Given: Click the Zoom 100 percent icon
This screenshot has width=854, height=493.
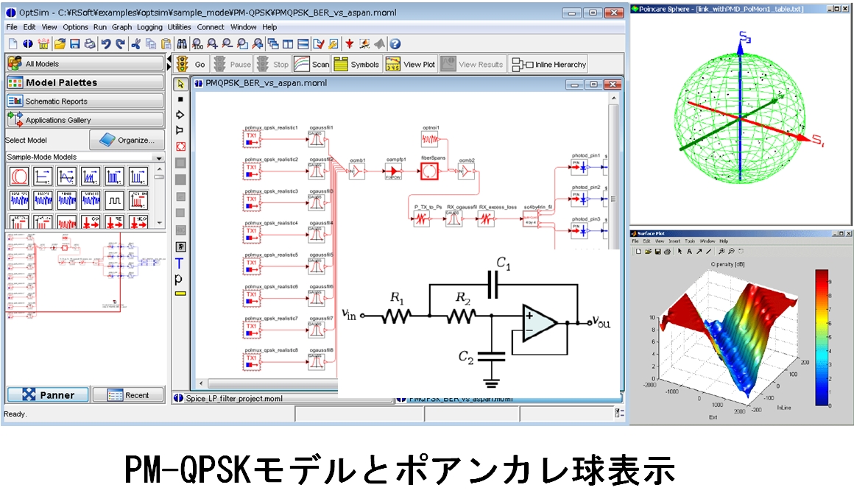Looking at the screenshot, I should [x=197, y=44].
